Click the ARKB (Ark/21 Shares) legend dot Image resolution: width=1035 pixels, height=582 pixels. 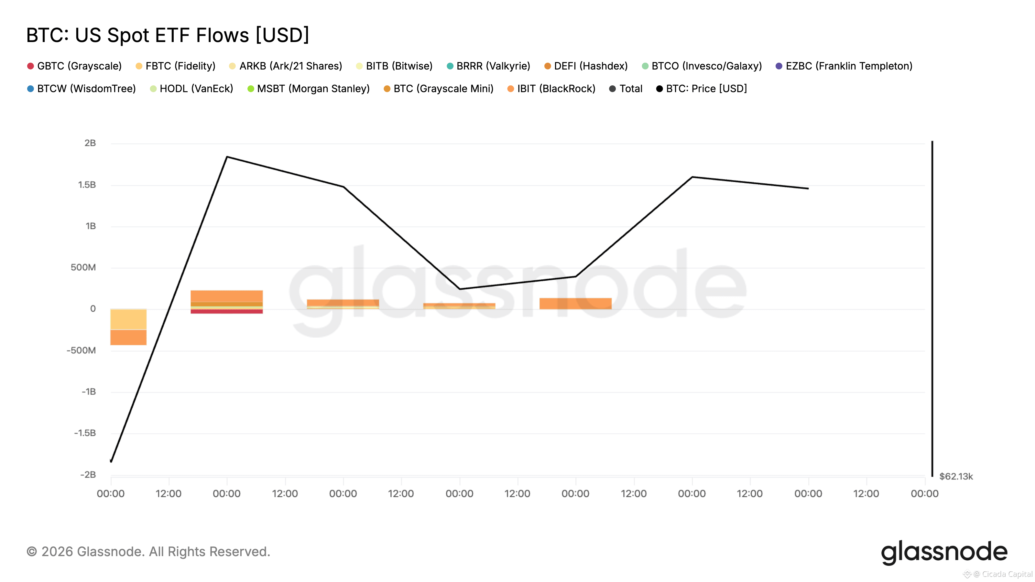(232, 66)
